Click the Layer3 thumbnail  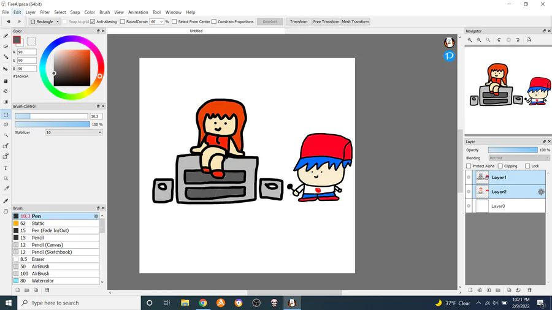coord(482,206)
